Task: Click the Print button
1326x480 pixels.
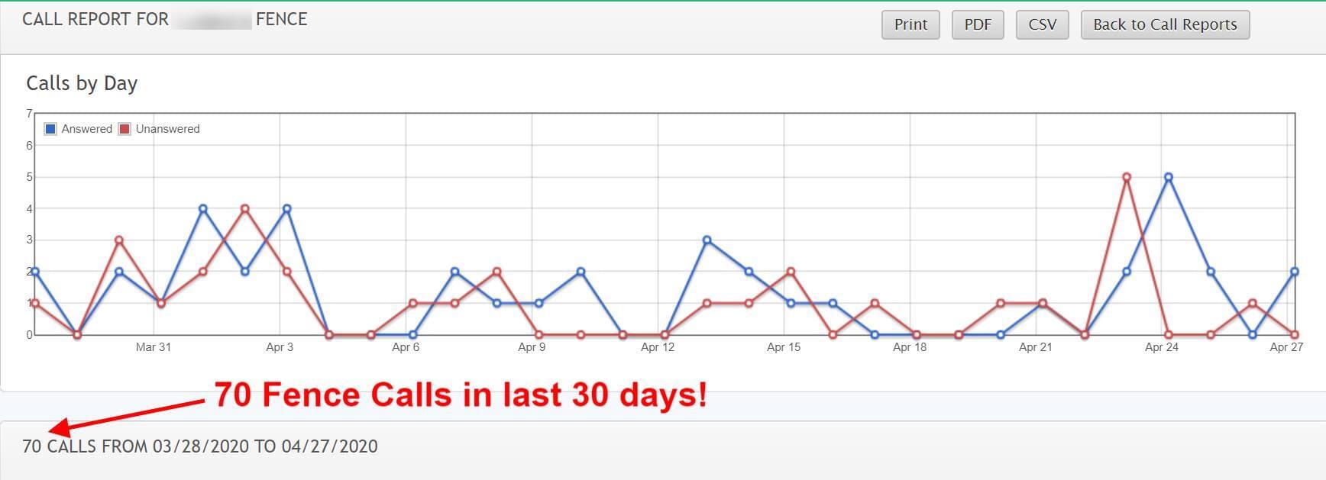Action: (910, 24)
